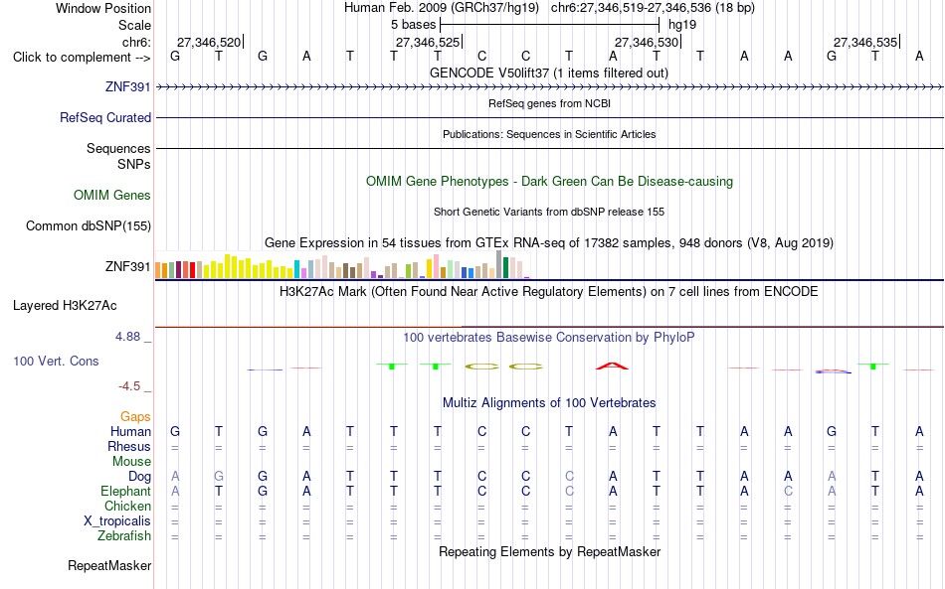The width and height of the screenshot is (945, 589).
Task: Click 'Repeating Elements by RepeatMasker' title
Action: coord(550,551)
